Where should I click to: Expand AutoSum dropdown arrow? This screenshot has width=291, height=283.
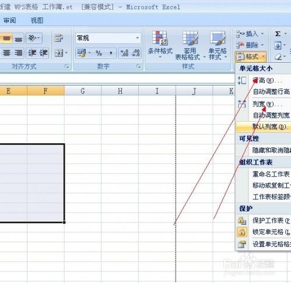(x=285, y=34)
